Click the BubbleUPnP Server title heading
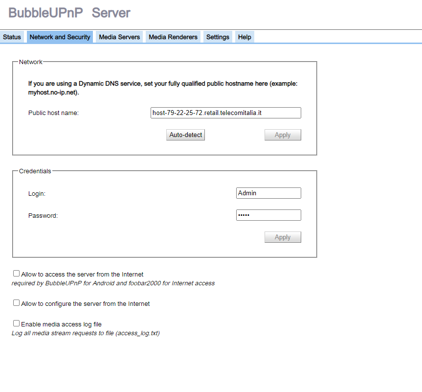The width and height of the screenshot is (422, 392). click(x=69, y=13)
